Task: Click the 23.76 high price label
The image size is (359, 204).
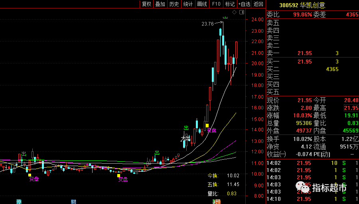Action: point(207,24)
